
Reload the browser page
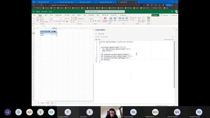coord(42,5)
